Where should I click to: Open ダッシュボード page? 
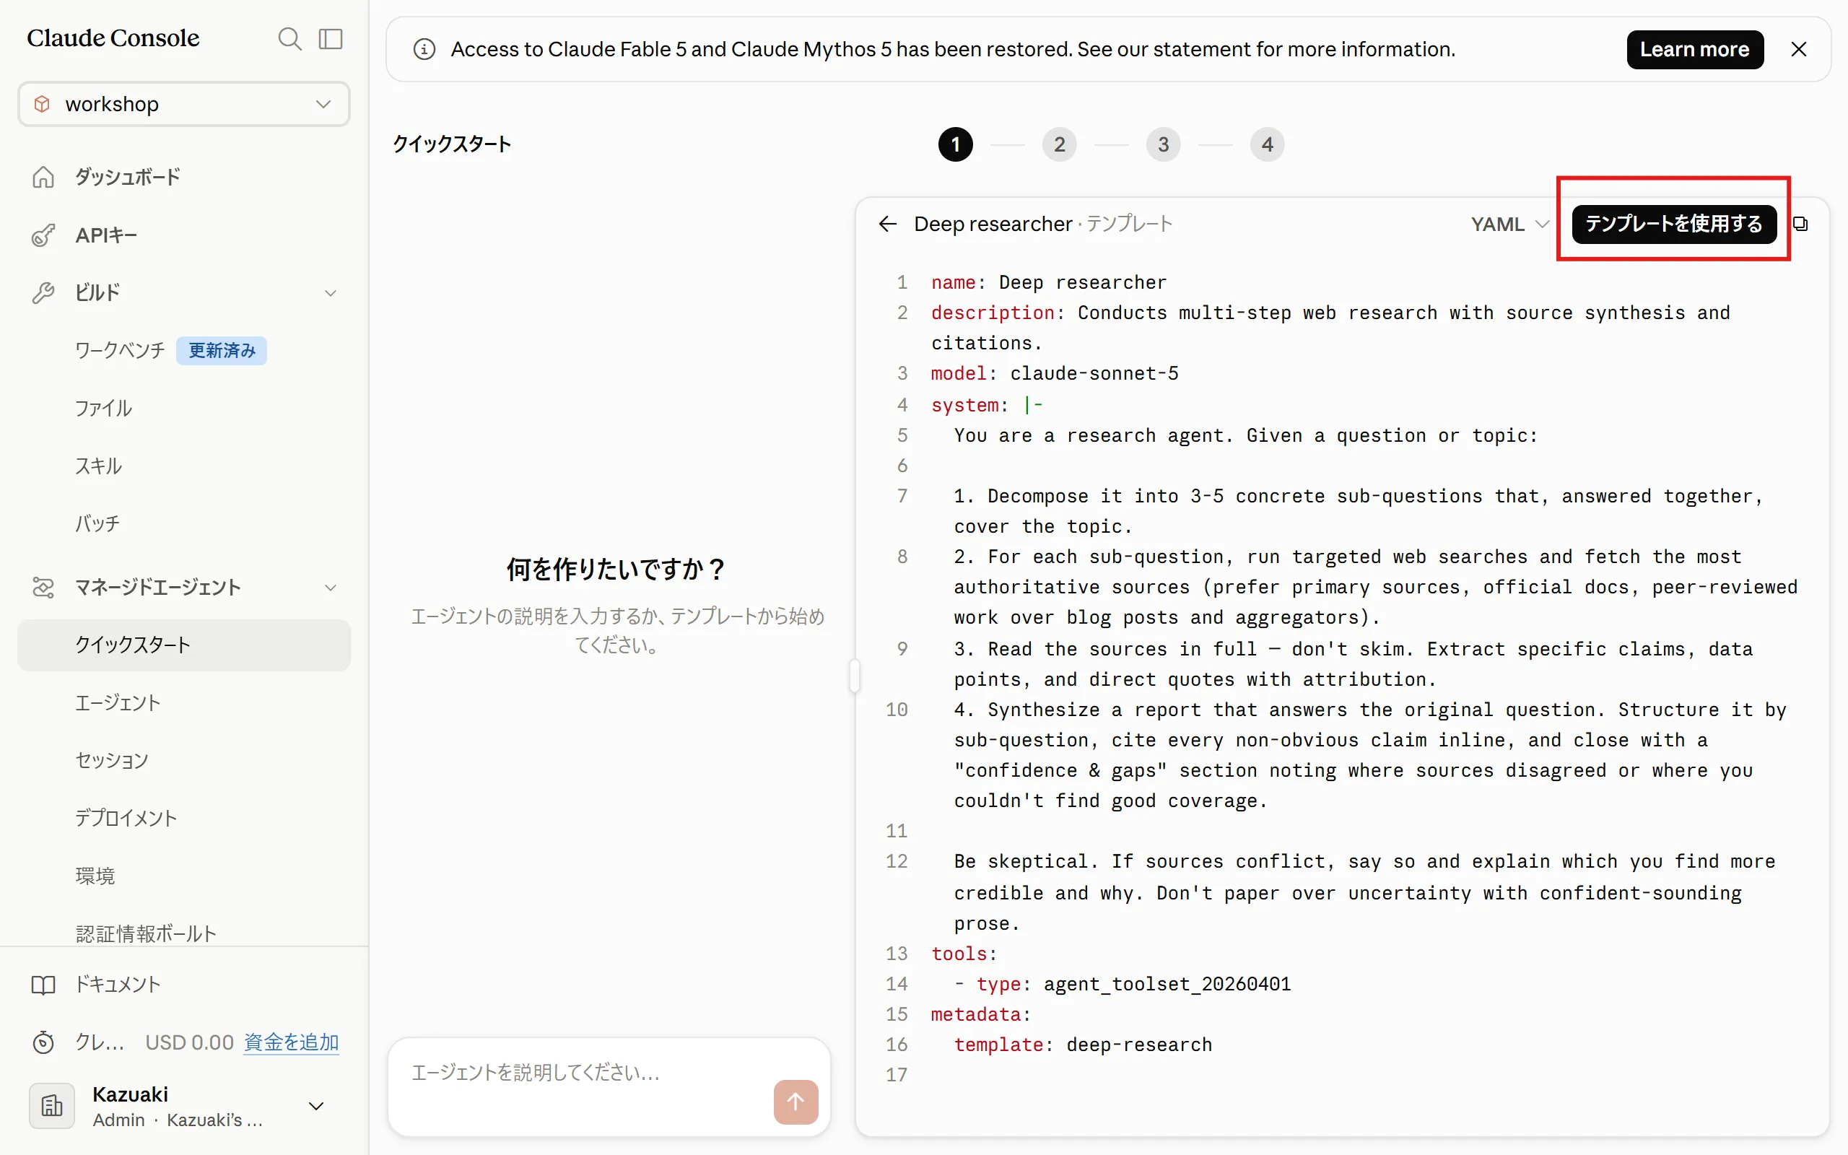128,178
